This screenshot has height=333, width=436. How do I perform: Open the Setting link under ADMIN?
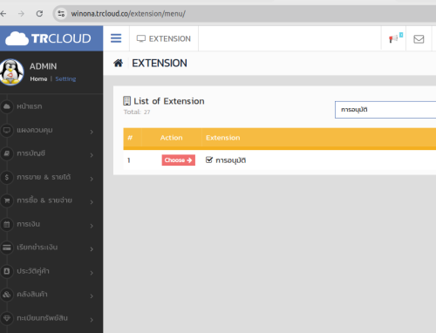[x=65, y=79]
